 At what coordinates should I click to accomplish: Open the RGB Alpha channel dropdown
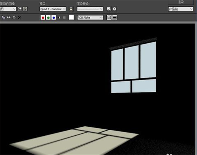[90, 18]
